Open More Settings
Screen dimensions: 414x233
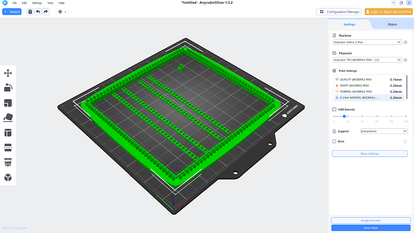pyautogui.click(x=370, y=154)
